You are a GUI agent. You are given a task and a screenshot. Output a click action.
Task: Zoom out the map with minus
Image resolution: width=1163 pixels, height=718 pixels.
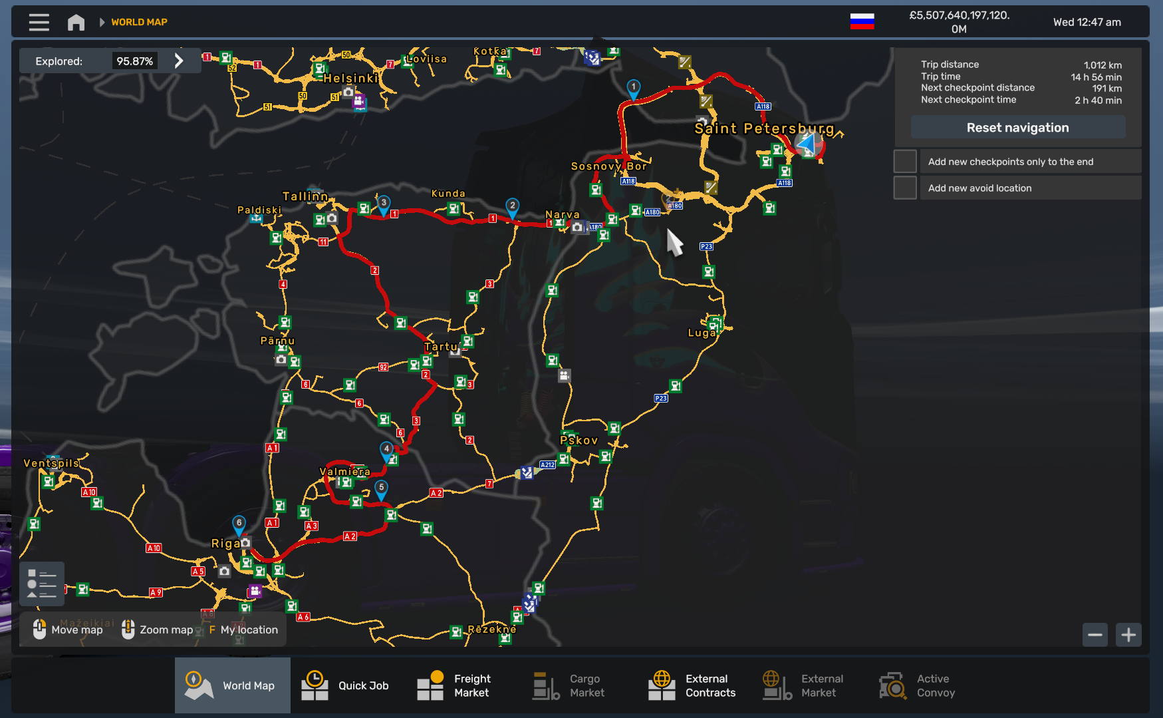tap(1095, 635)
